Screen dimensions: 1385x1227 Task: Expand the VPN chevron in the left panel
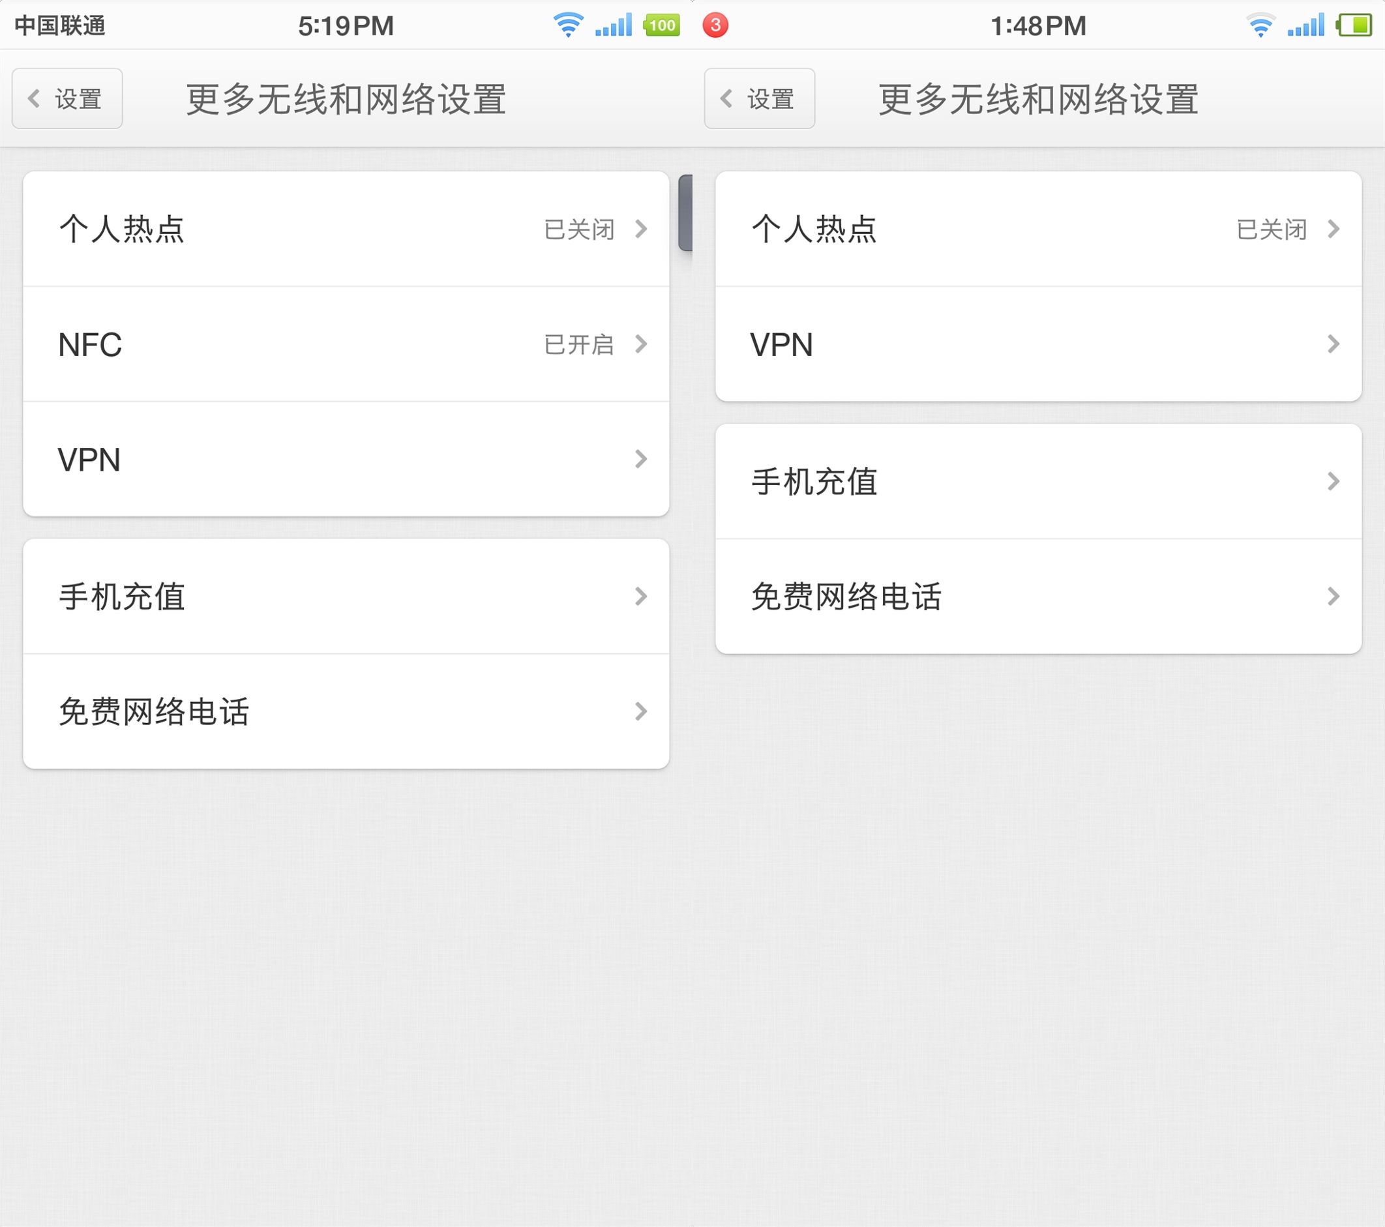click(x=640, y=460)
